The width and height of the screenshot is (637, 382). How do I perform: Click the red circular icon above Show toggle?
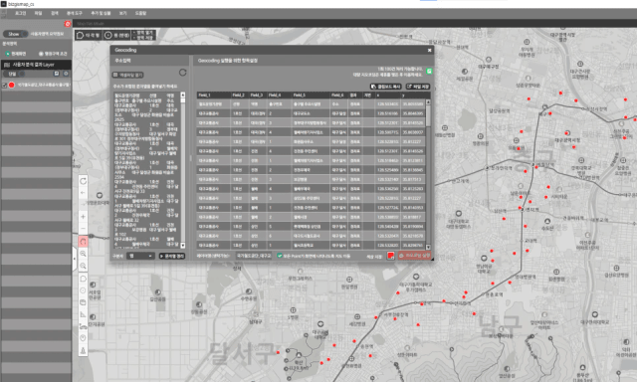(68, 24)
